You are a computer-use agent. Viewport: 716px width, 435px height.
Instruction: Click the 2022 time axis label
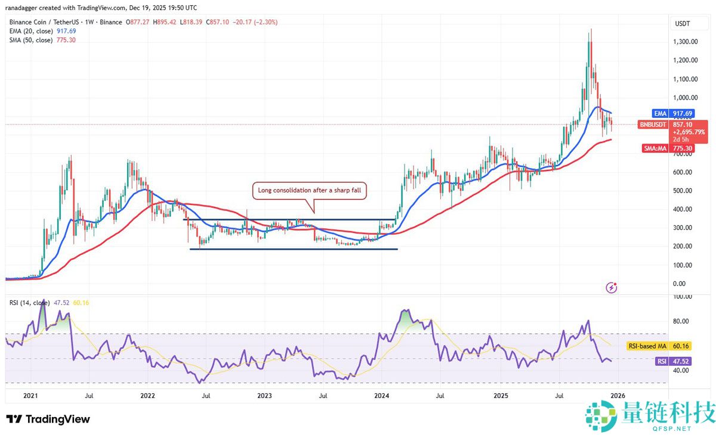point(147,395)
